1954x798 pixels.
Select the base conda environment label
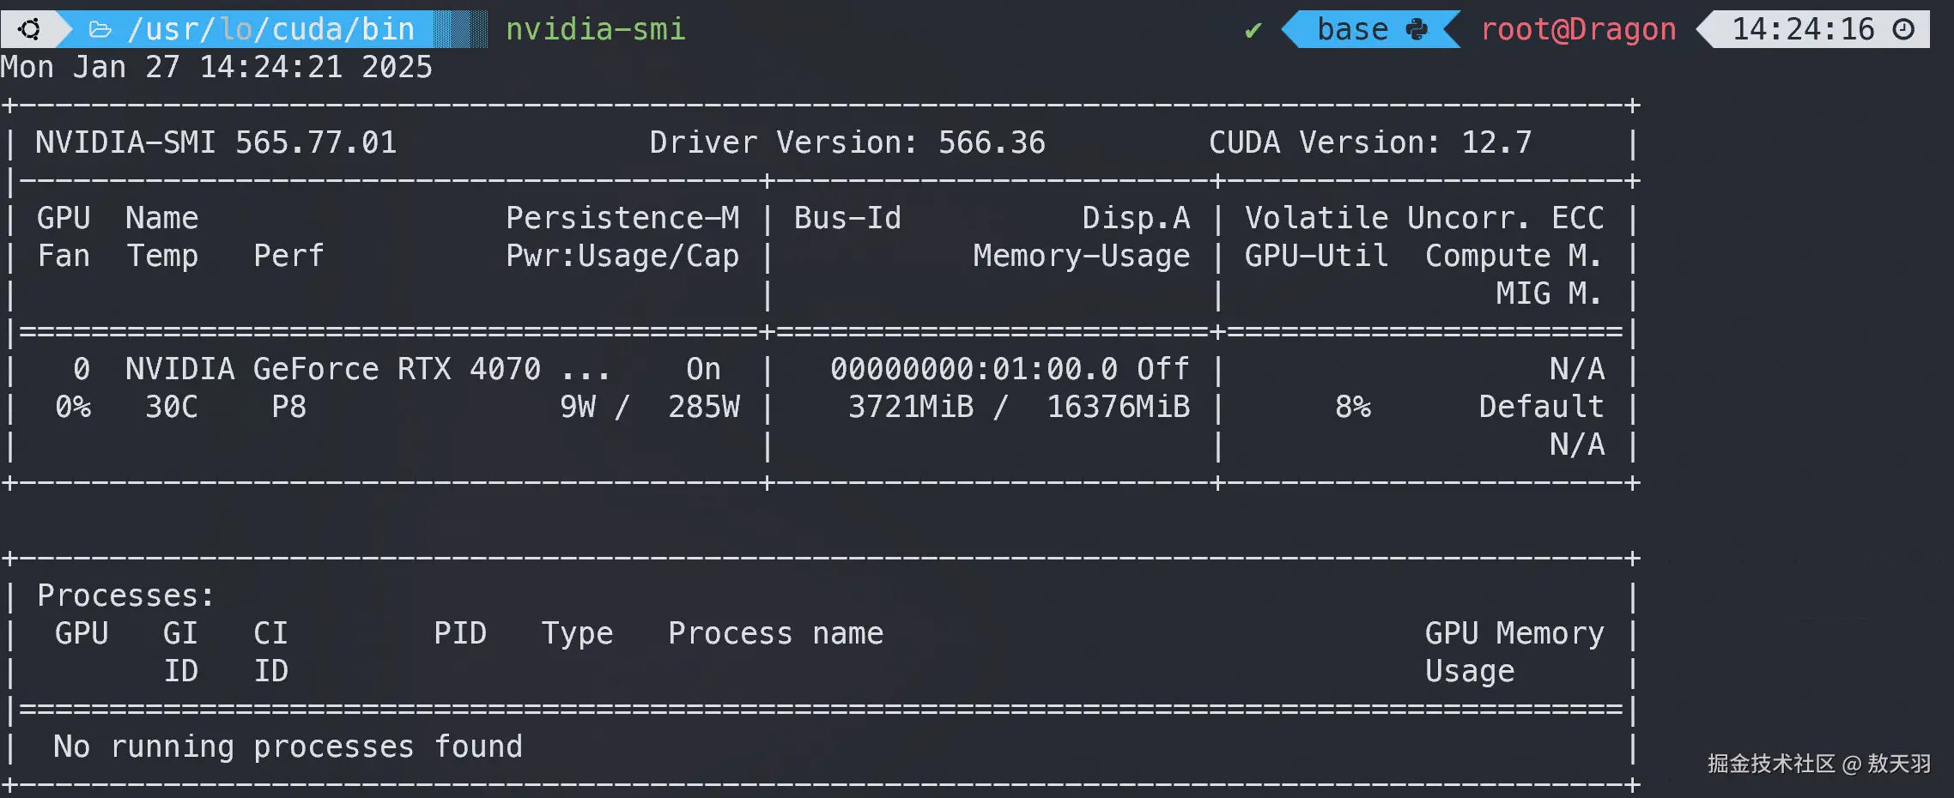pyautogui.click(x=1352, y=30)
